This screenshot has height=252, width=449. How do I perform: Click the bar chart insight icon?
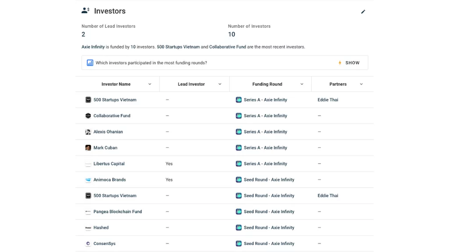pyautogui.click(x=90, y=63)
